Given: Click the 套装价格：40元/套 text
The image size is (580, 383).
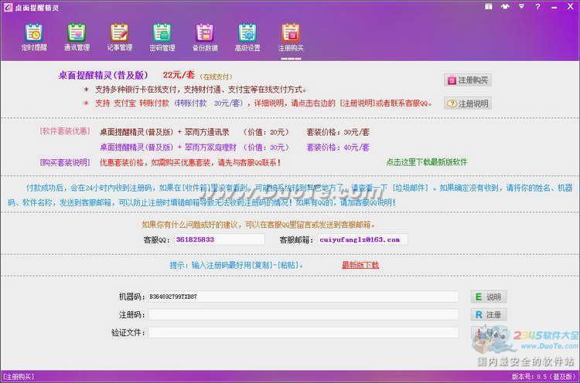Looking at the screenshot, I should coord(338,147).
